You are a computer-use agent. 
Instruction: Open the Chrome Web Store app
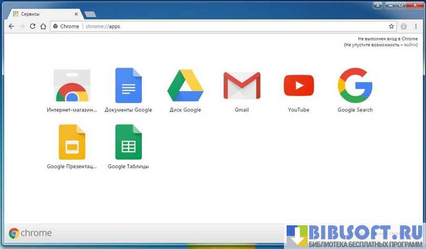click(x=72, y=86)
